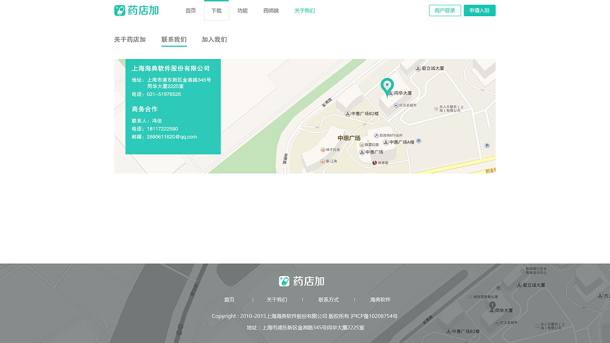This screenshot has width=610, height=343.
Task: Switch to the 首页 navigation item
Action: (191, 10)
